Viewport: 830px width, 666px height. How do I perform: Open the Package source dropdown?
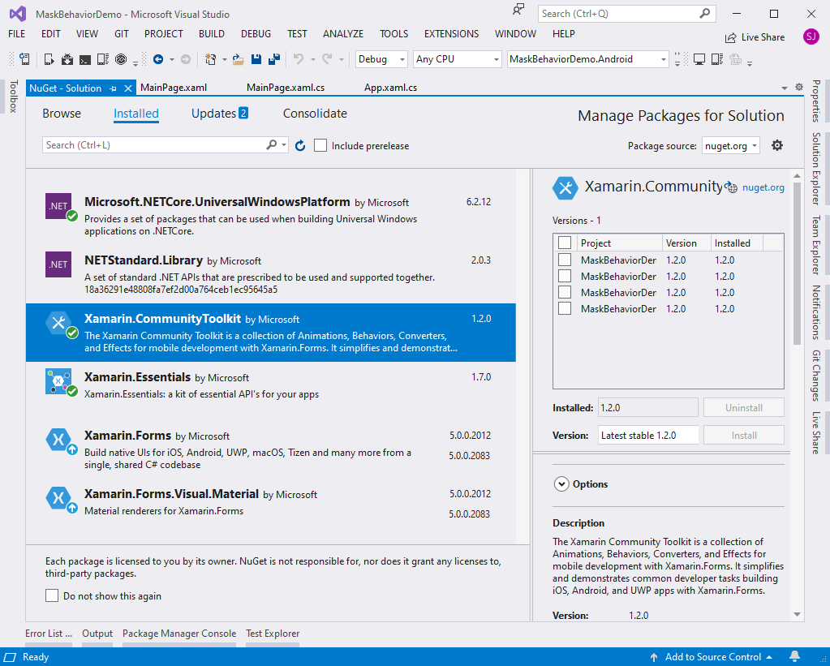[731, 145]
